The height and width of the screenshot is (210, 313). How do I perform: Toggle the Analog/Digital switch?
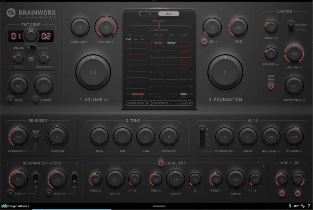pos(30,48)
